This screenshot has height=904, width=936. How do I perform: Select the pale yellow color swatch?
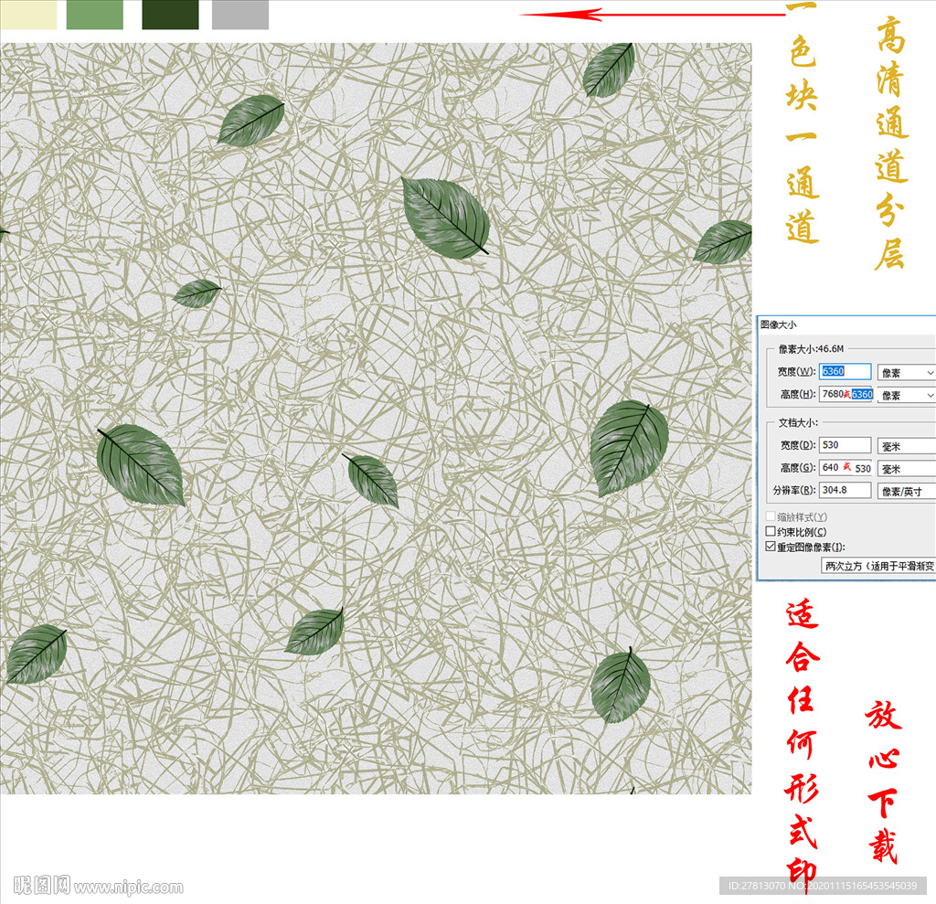28,15
